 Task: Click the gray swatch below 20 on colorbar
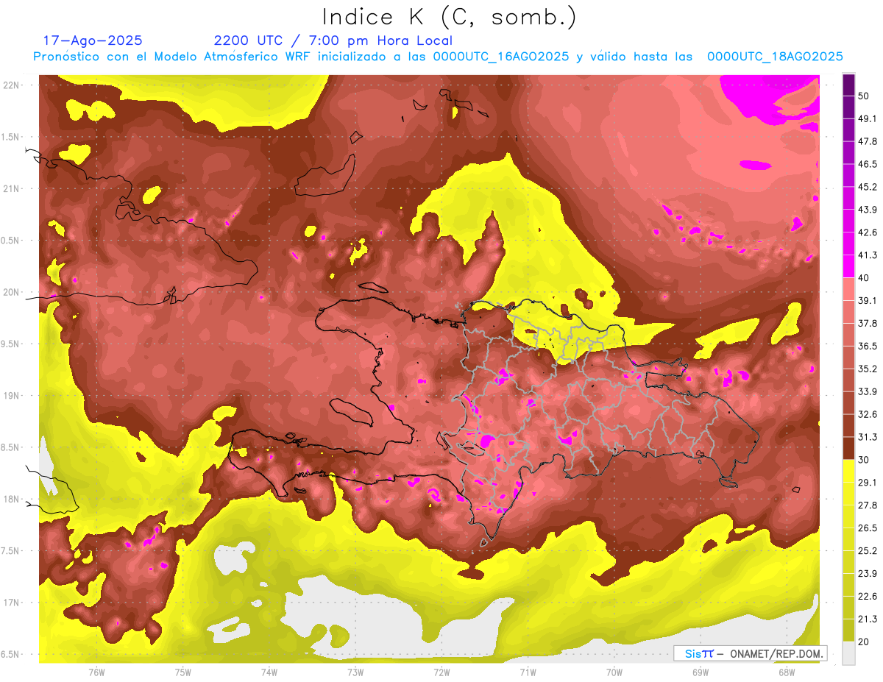[x=848, y=653]
